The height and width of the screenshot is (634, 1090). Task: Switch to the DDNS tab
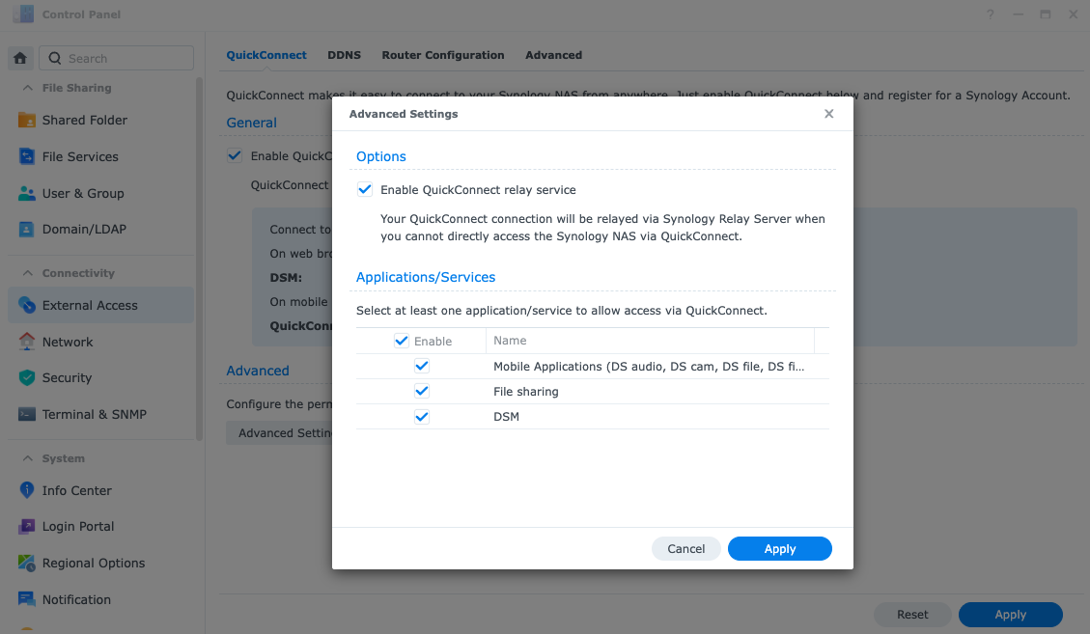coord(344,55)
